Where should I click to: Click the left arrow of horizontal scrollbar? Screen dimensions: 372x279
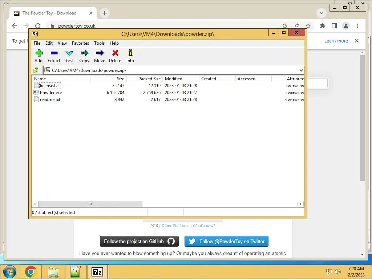(35, 204)
